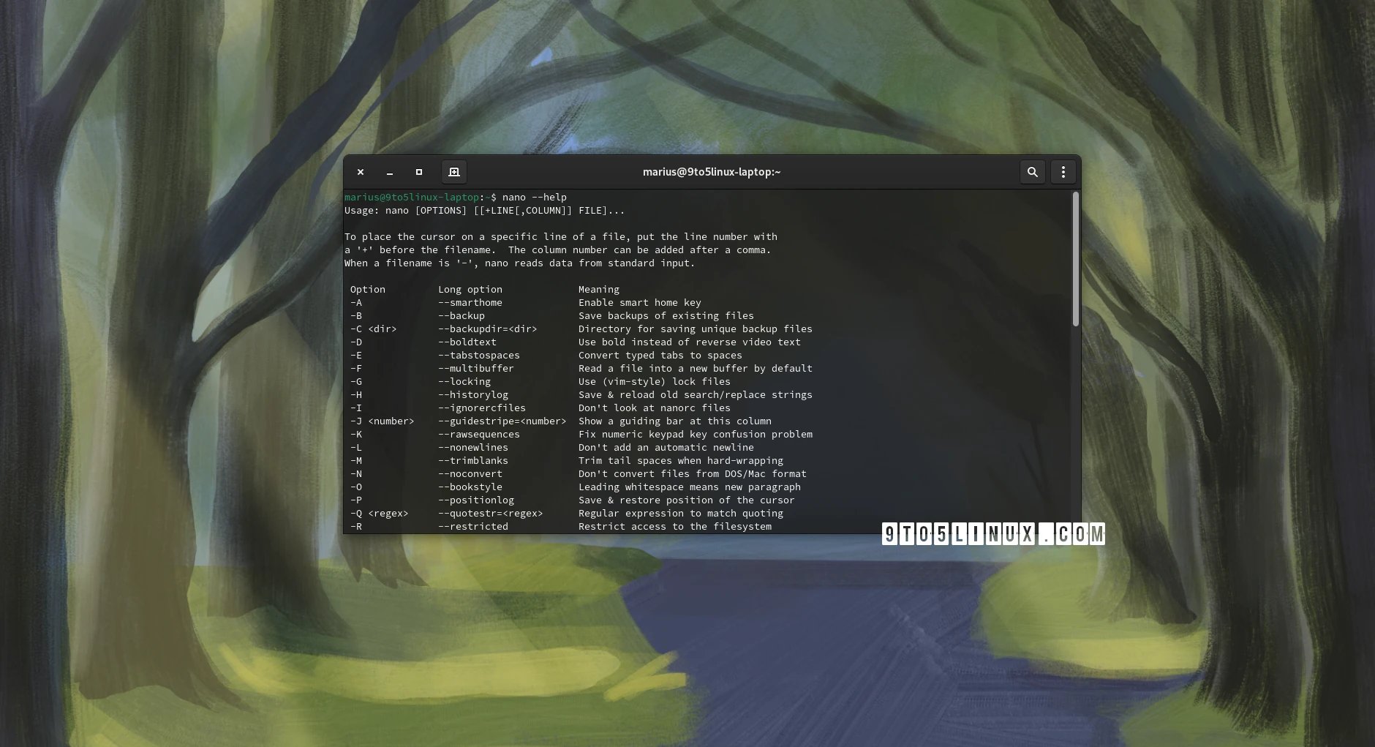Click 'Enable smart home key' description
The height and width of the screenshot is (747, 1375).
click(x=639, y=303)
